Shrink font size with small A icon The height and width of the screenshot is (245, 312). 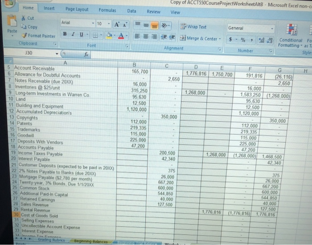(125, 25)
